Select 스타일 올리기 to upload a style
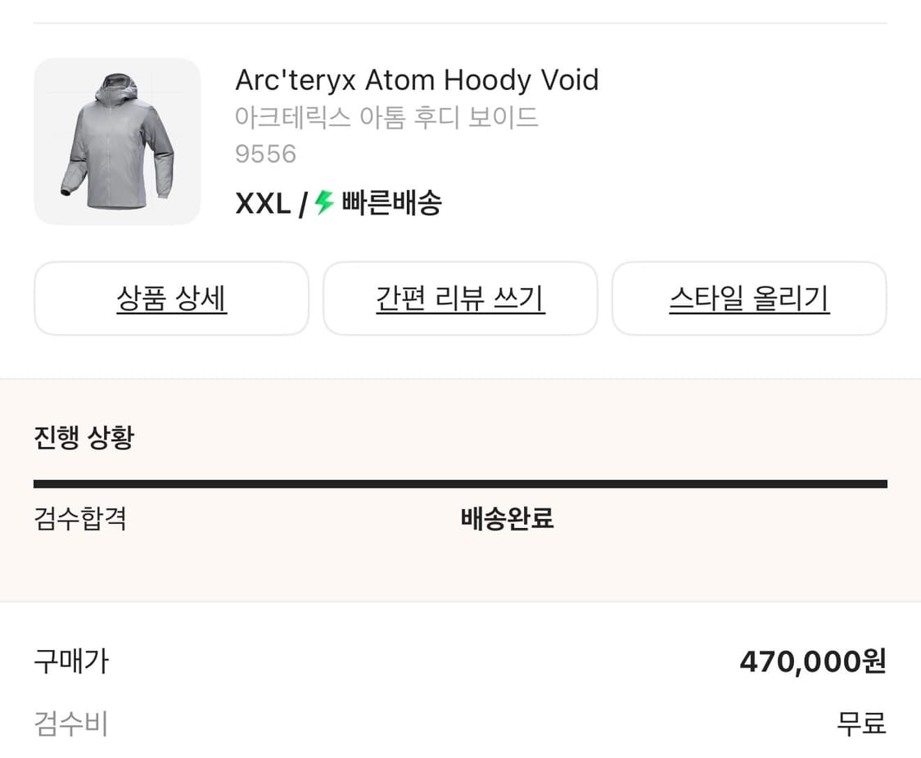This screenshot has height=758, width=921. 749,298
